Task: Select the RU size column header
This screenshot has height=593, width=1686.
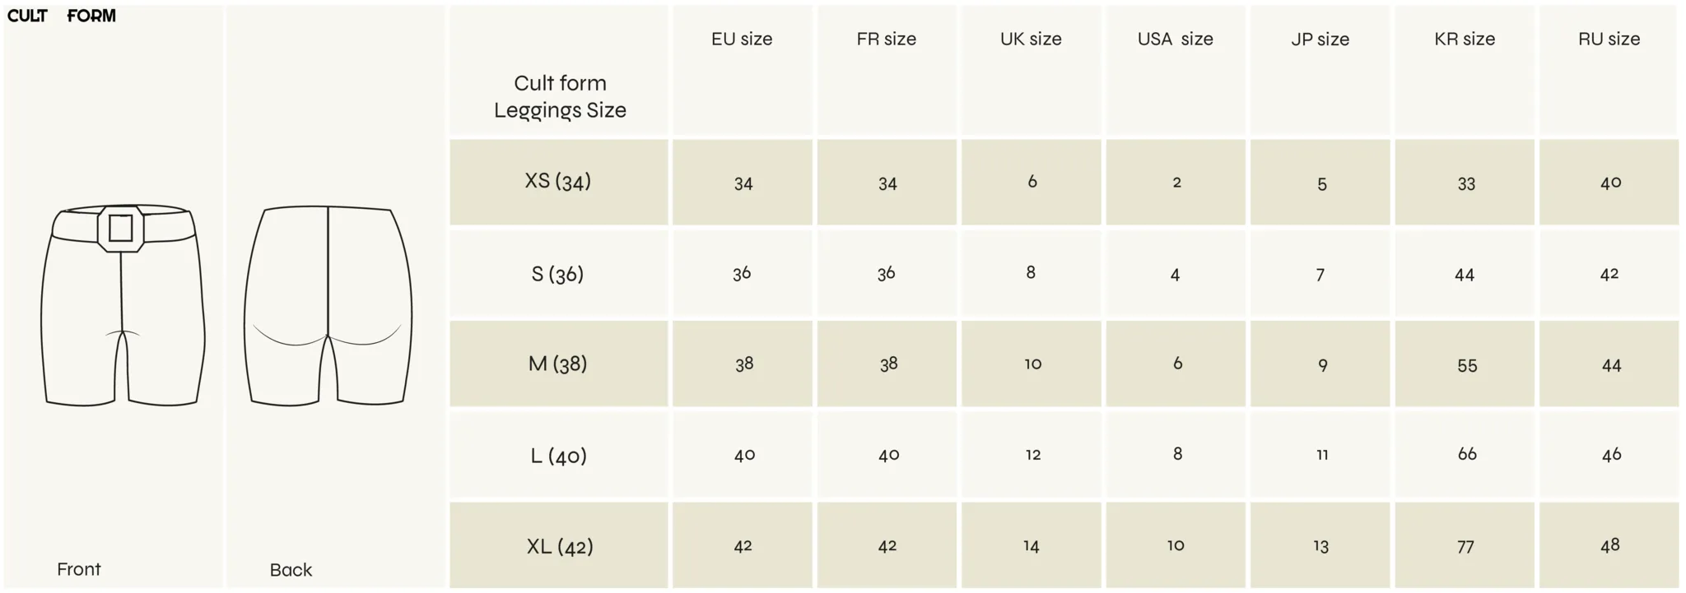Action: [x=1609, y=39]
